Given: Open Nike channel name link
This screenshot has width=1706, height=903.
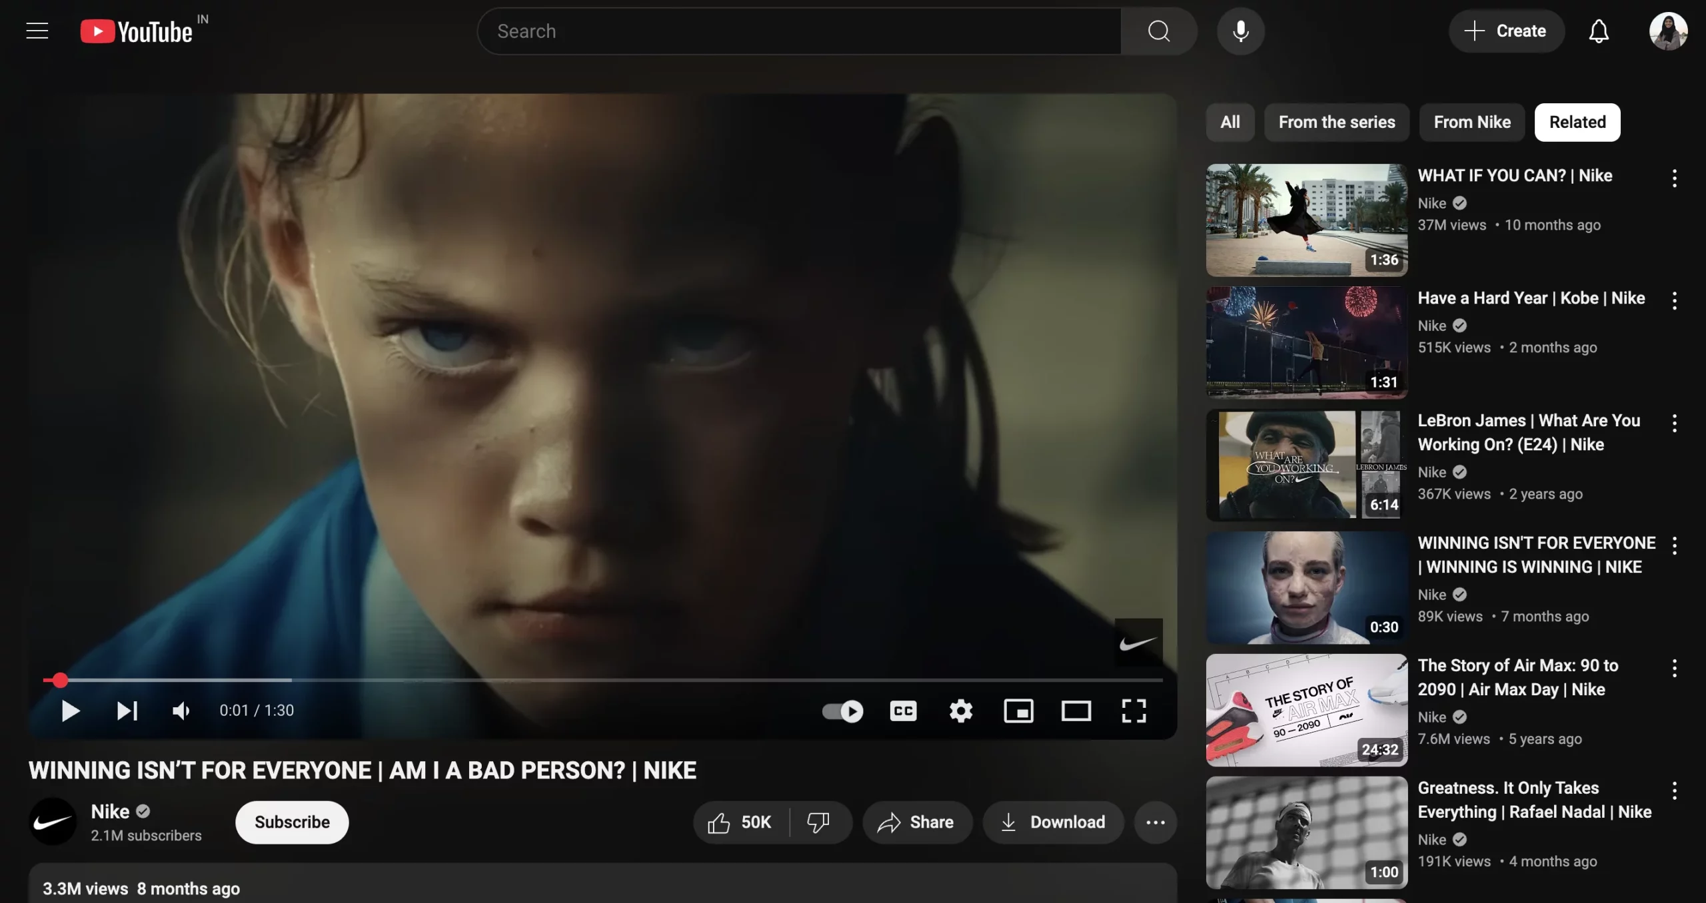Looking at the screenshot, I should click(110, 812).
